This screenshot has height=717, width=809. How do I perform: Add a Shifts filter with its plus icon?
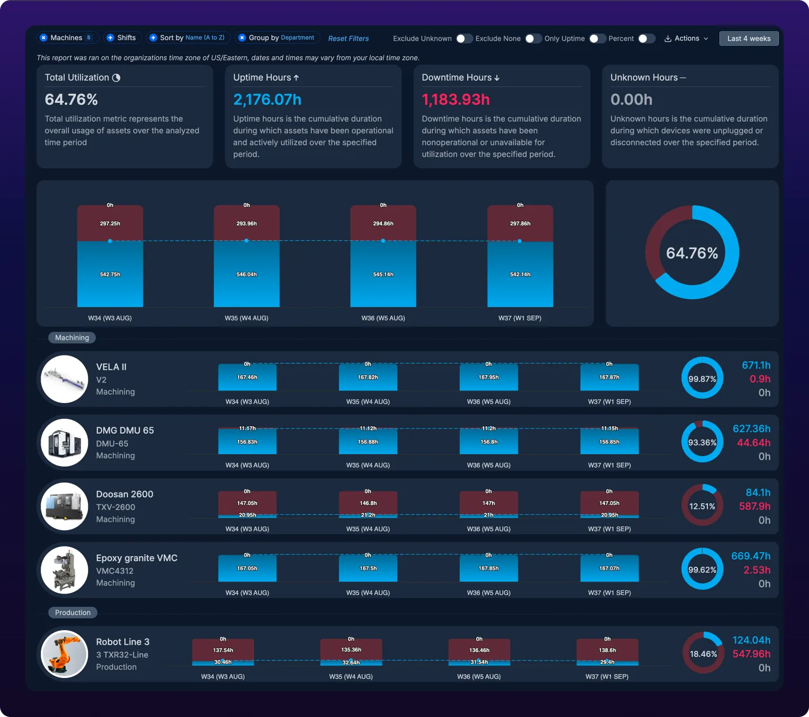point(110,38)
